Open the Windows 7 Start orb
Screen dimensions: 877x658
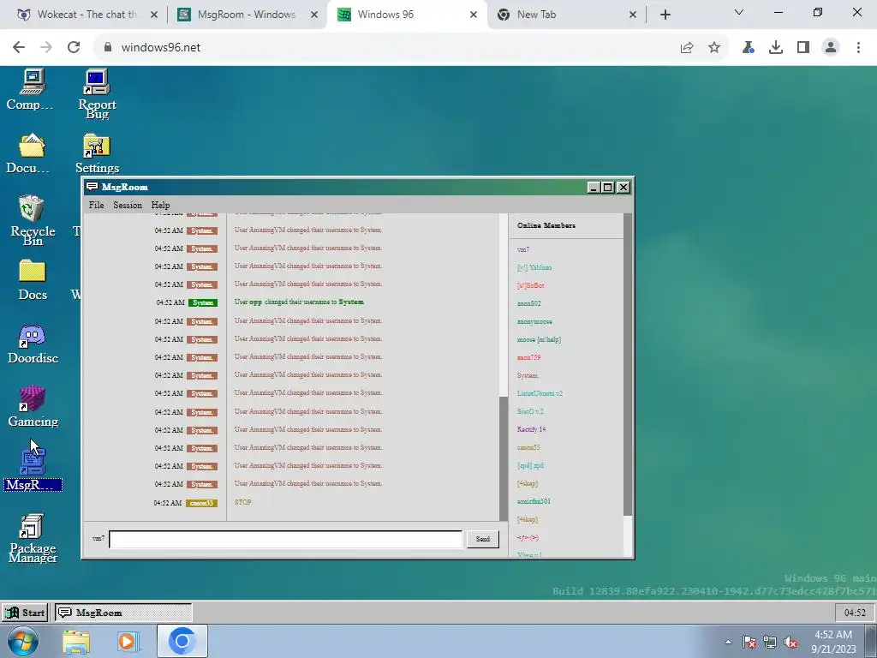coord(22,641)
